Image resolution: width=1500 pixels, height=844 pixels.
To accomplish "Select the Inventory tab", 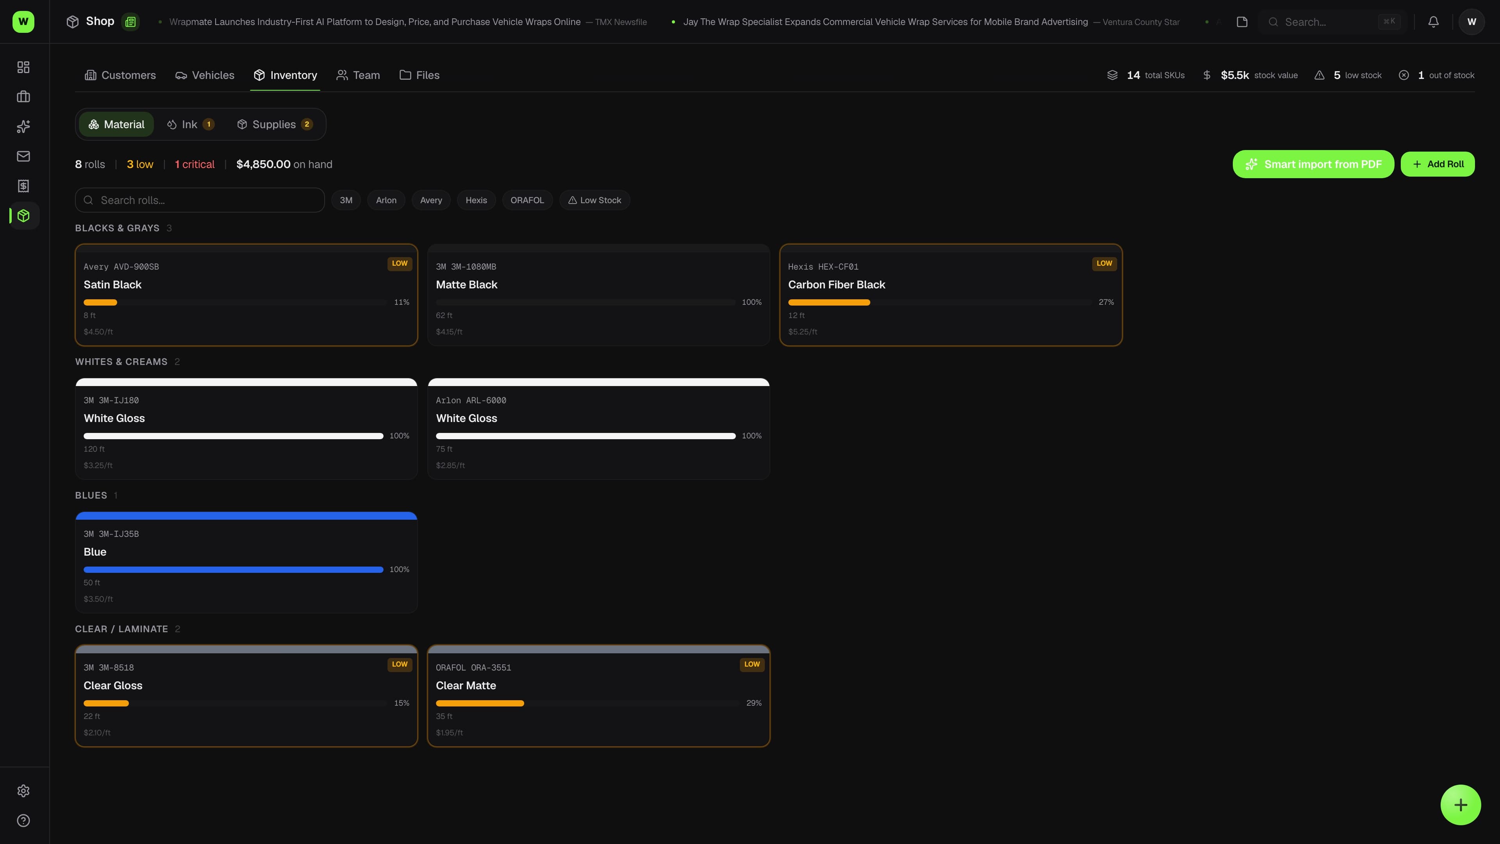I will point(285,75).
